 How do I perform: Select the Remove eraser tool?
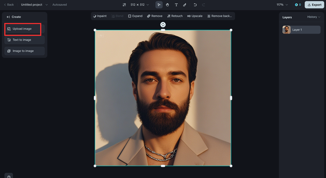(155, 16)
